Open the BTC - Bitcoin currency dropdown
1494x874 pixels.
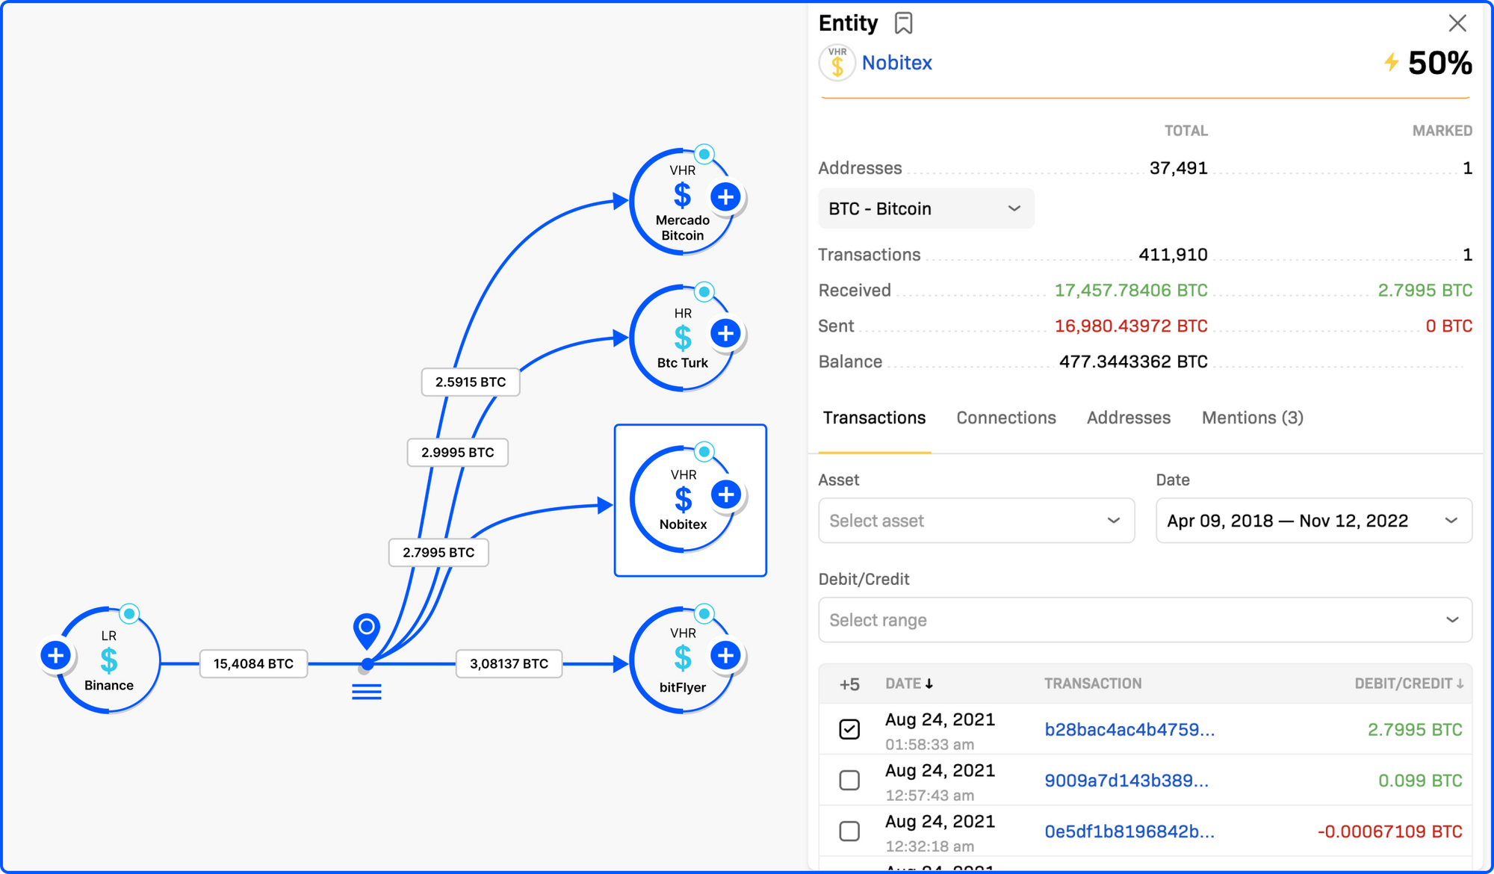[x=926, y=208]
